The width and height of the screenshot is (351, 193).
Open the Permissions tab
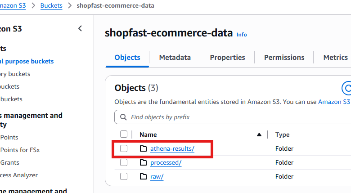[x=284, y=58]
